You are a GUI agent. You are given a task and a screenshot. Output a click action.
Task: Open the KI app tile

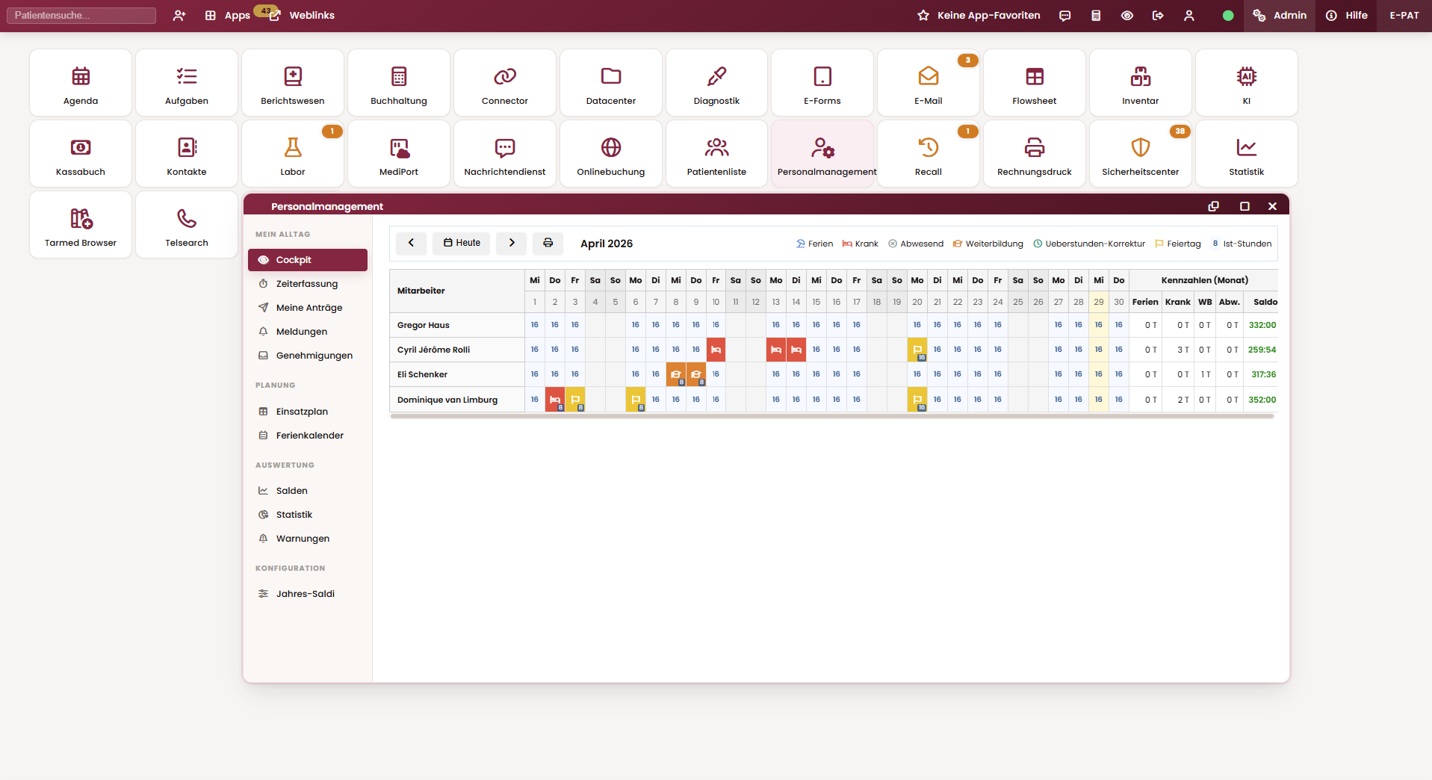point(1247,83)
